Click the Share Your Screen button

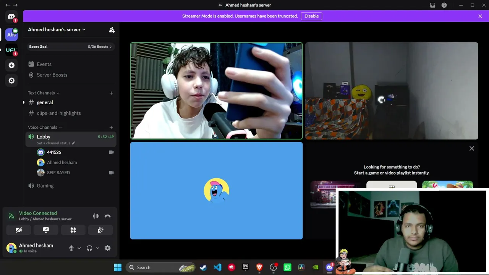pyautogui.click(x=46, y=230)
